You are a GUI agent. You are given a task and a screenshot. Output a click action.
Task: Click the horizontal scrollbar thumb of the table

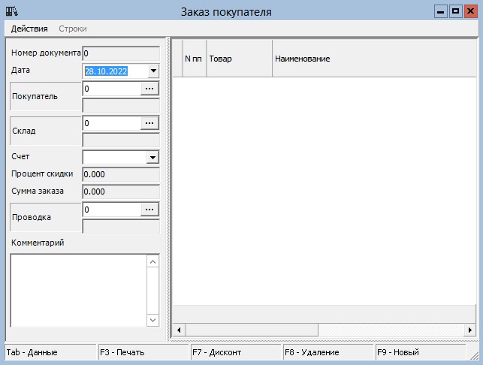coord(252,330)
